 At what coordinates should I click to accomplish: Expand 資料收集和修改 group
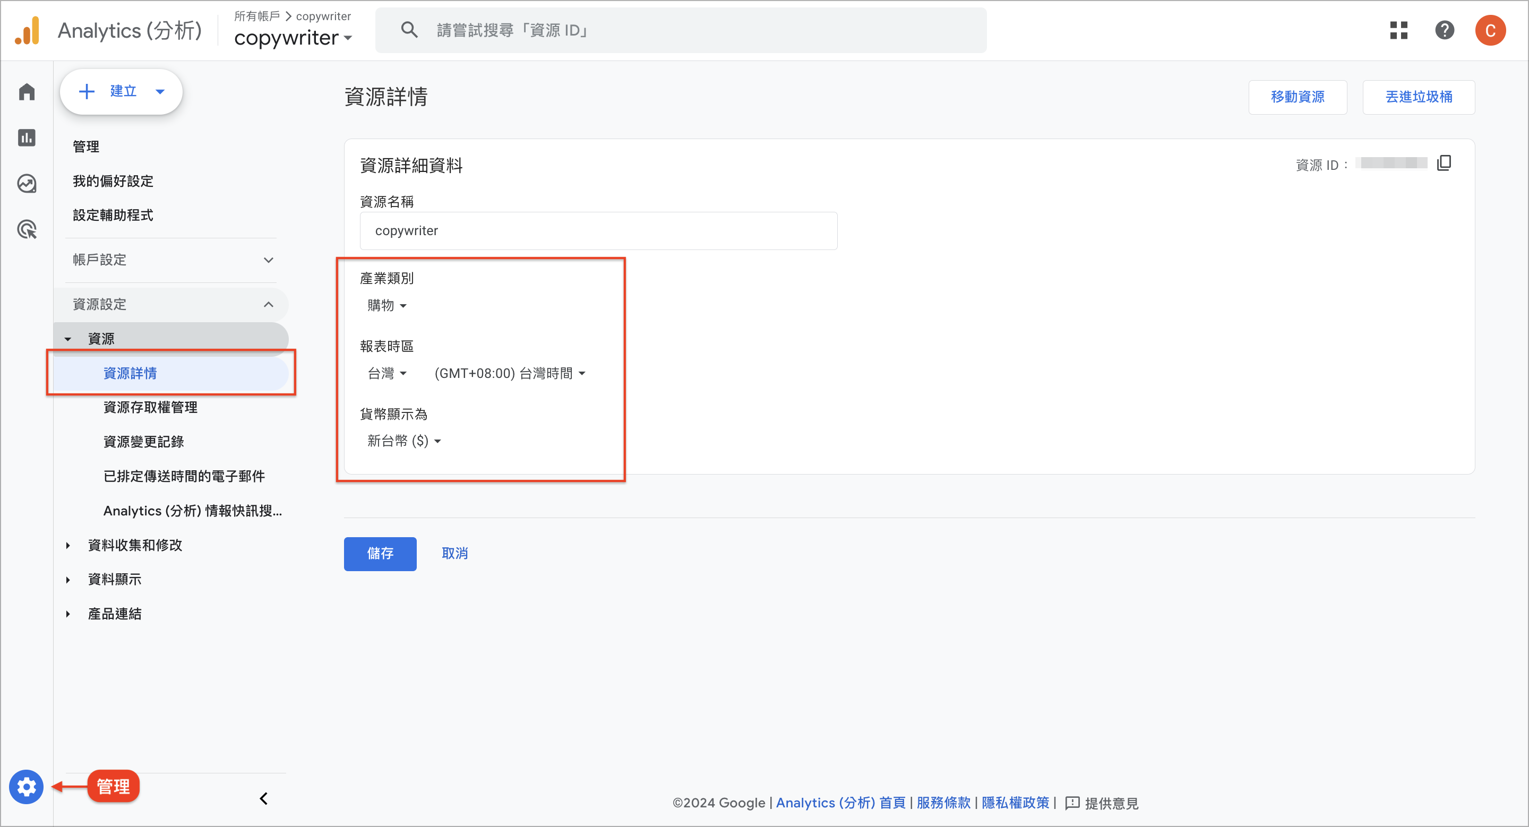click(x=67, y=545)
